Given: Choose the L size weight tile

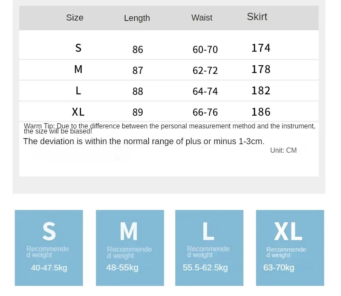Looking at the screenshot, I should coord(209,248).
